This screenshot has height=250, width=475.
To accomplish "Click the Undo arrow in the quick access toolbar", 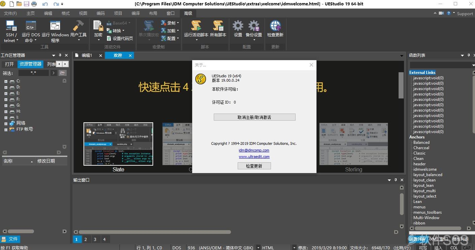I will coord(45,4).
